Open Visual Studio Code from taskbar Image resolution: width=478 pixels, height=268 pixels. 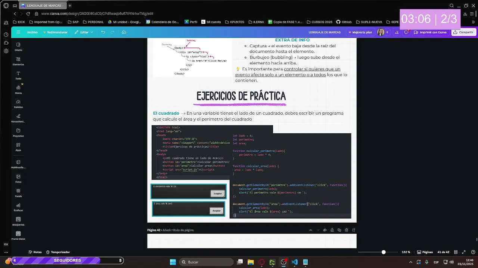295,262
